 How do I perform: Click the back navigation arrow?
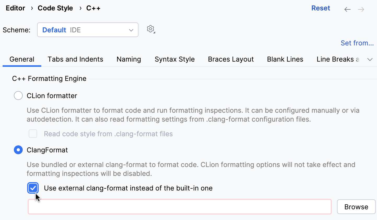click(x=347, y=9)
